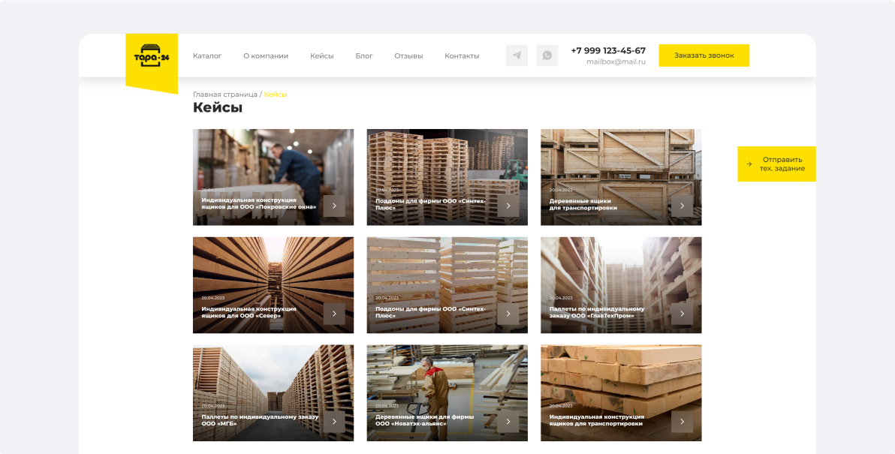Click arrow on «Новатэк-альянс» case card
The height and width of the screenshot is (454, 895).
(x=508, y=422)
